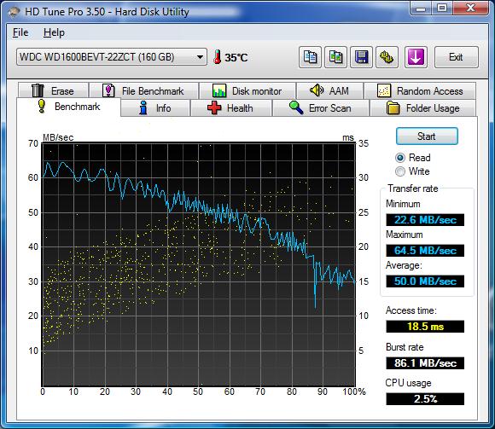Open the Health tab with red cross
495x429 pixels.
coord(230,108)
